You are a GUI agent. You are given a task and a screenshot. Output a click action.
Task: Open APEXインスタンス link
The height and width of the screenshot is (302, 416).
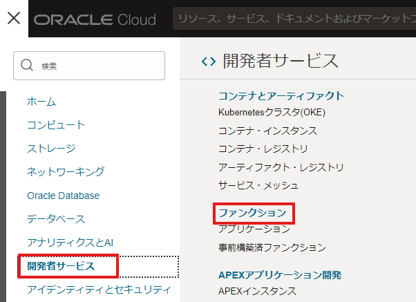(x=257, y=291)
